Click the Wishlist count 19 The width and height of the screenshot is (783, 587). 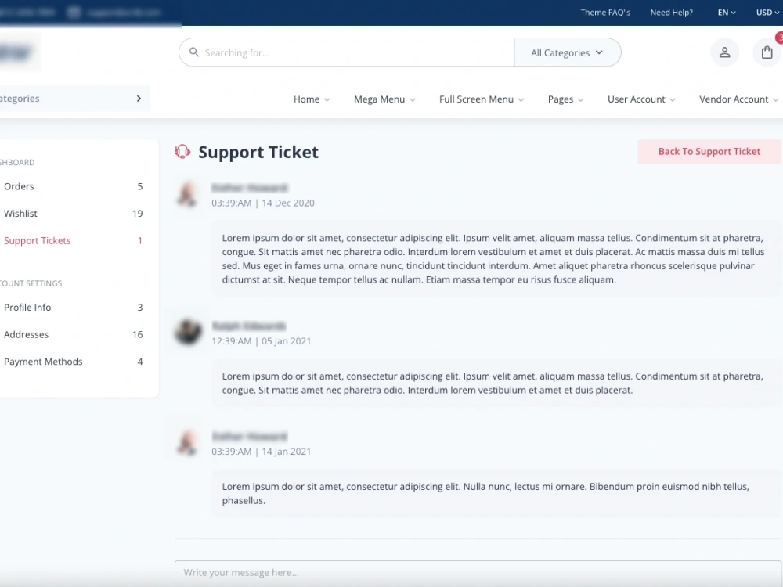[137, 214]
